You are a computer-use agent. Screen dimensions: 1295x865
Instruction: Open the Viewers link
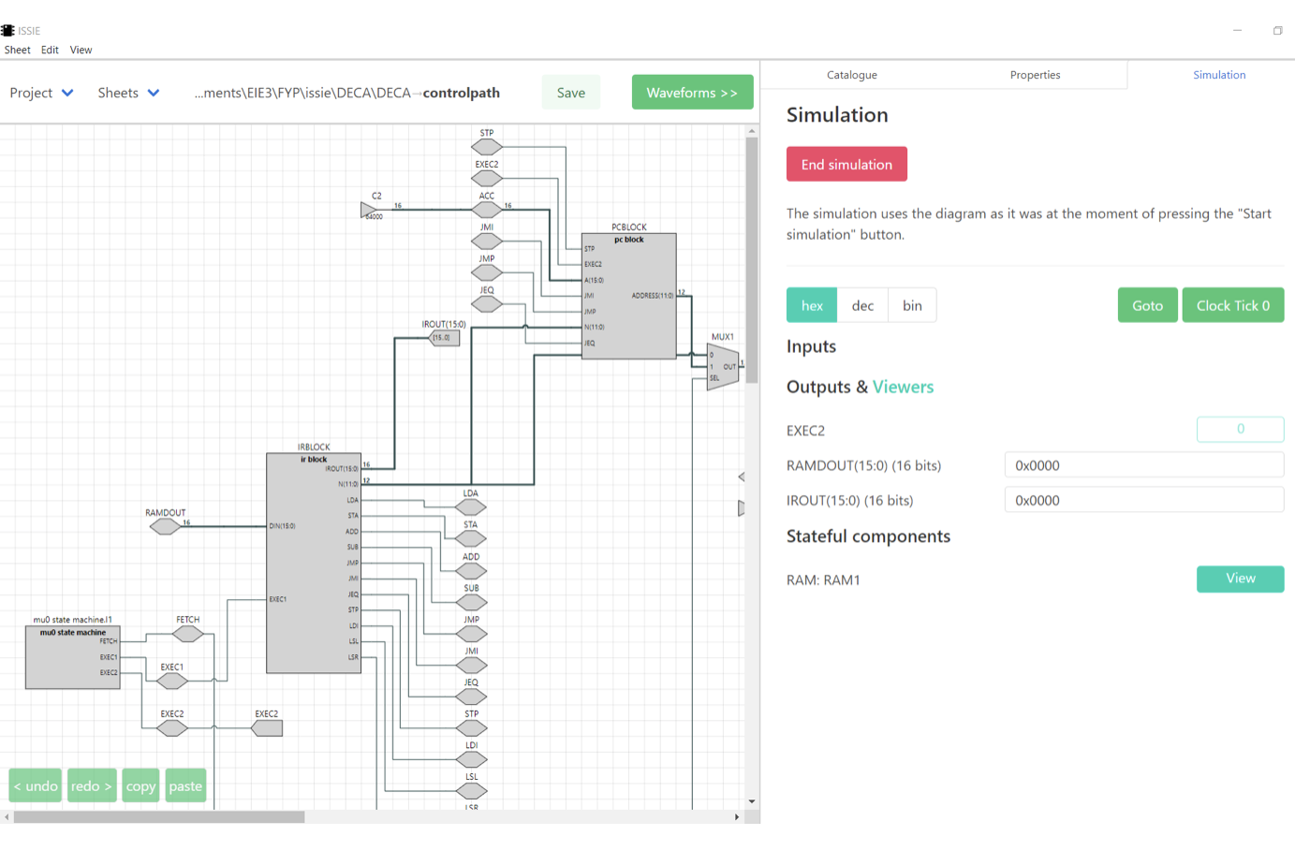tap(903, 387)
